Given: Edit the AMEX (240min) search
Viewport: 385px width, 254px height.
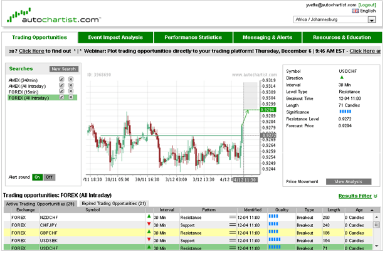Looking at the screenshot, I should tap(61, 80).
